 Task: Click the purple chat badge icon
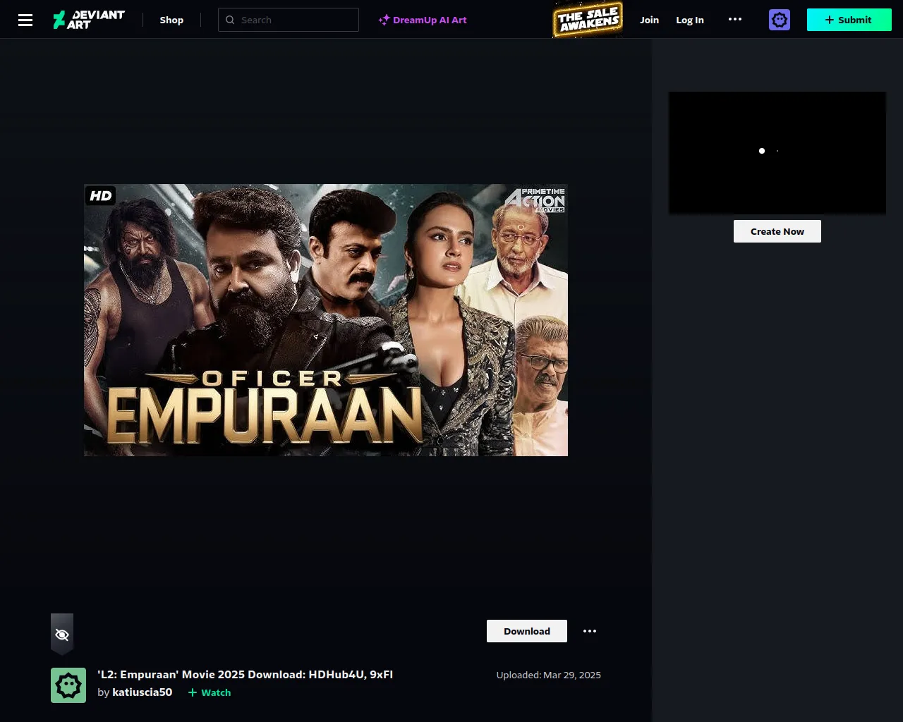point(780,20)
